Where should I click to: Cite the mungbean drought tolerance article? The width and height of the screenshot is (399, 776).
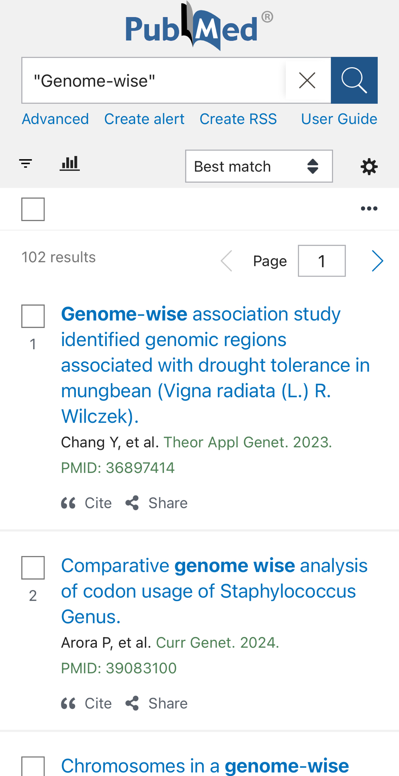(x=87, y=503)
